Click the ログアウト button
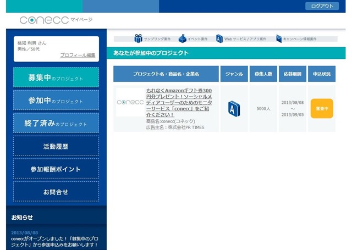Screen dimensions: 352x250 click(322, 6)
